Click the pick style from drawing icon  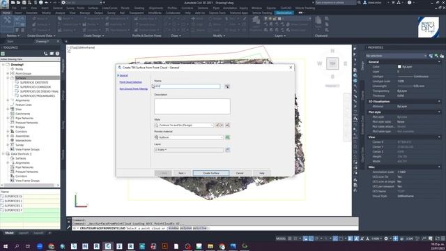(227, 125)
